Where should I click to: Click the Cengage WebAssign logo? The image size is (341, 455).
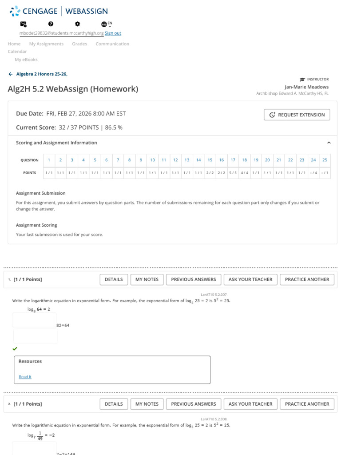pyautogui.click(x=59, y=11)
